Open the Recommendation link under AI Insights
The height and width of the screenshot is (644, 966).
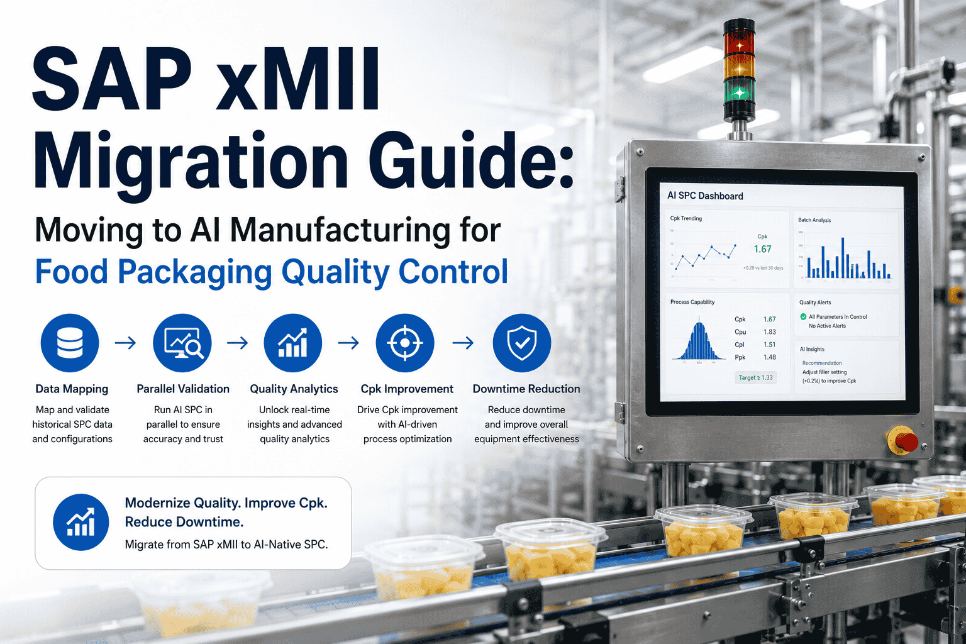point(822,363)
